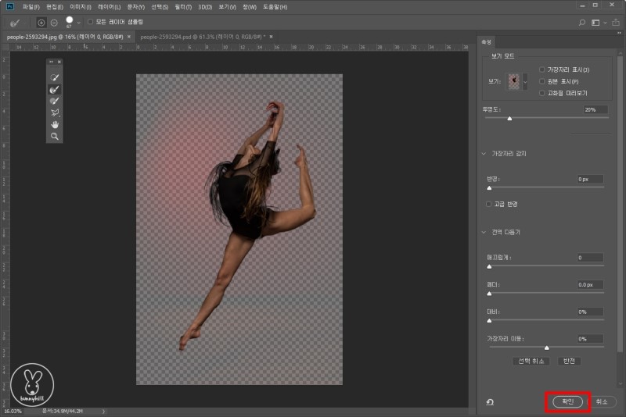Switch to people-2593294.psd document tab

pyautogui.click(x=202, y=37)
